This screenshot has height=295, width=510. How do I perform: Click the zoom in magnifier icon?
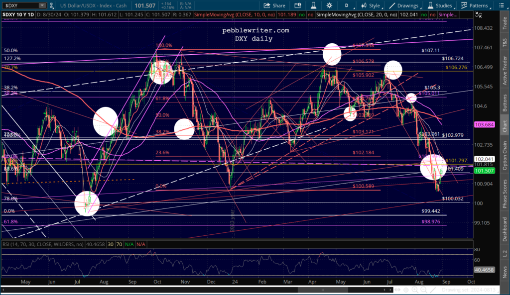415,290
